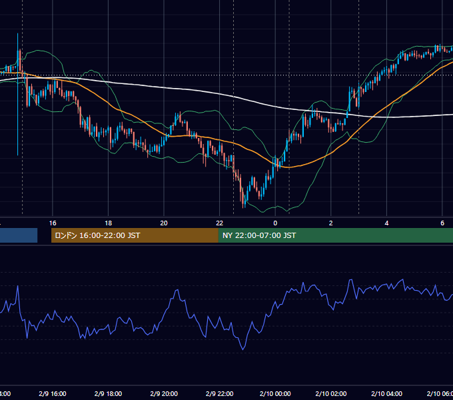The width and height of the screenshot is (453, 400).
Task: Click the 0 hour label on price chart axis
Action: 275,223
